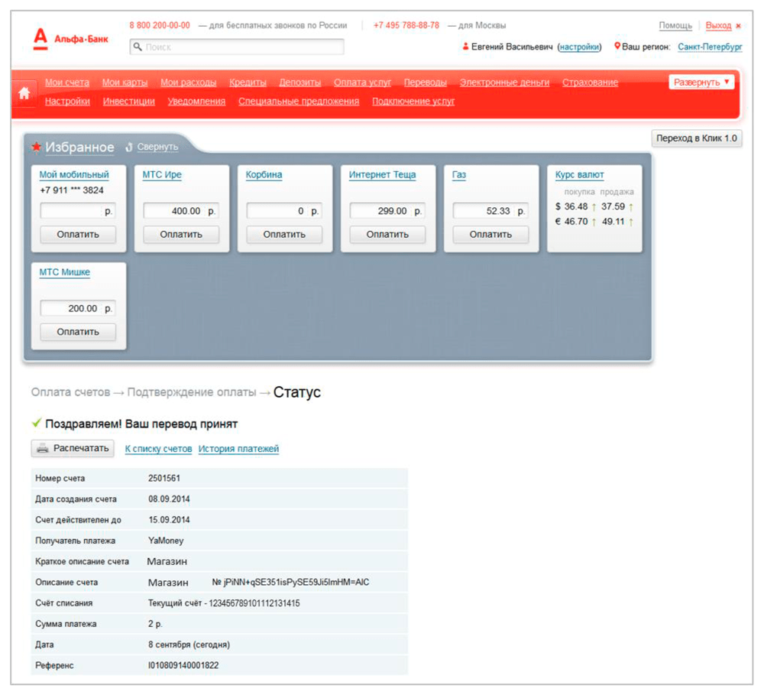This screenshot has width=764, height=695.
Task: Click amount field in Корбина card
Action: coord(284,211)
